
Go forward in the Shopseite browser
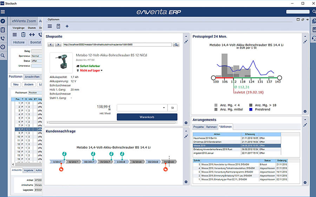(58, 44)
